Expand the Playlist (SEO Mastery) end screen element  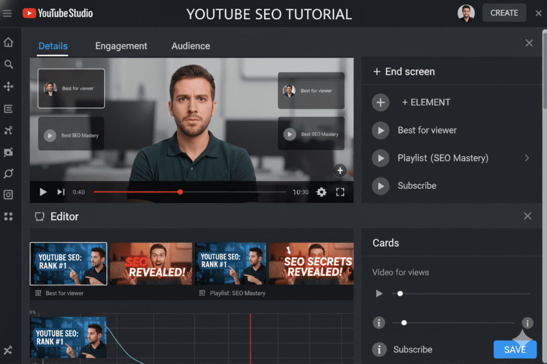pyautogui.click(x=527, y=158)
